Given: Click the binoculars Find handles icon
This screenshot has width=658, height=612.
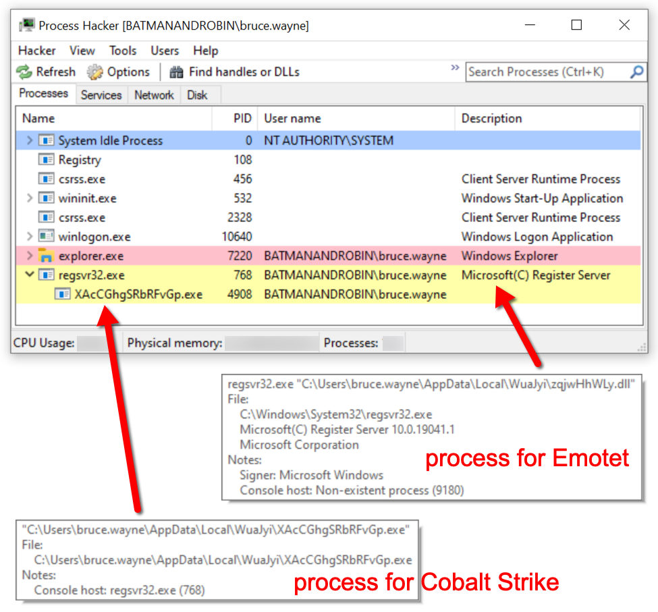Looking at the screenshot, I should tap(176, 72).
